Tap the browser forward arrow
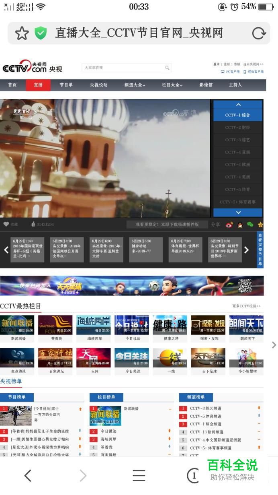The width and height of the screenshot is (278, 495). click(83, 476)
